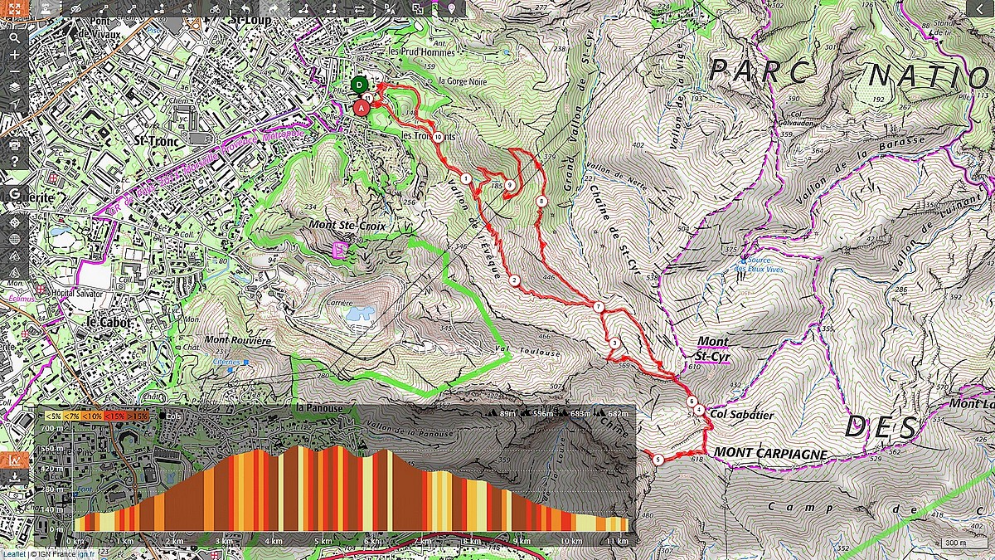Click the D/A start-arrival swap icon
Viewport: 995px width, 560px height.
[389, 8]
